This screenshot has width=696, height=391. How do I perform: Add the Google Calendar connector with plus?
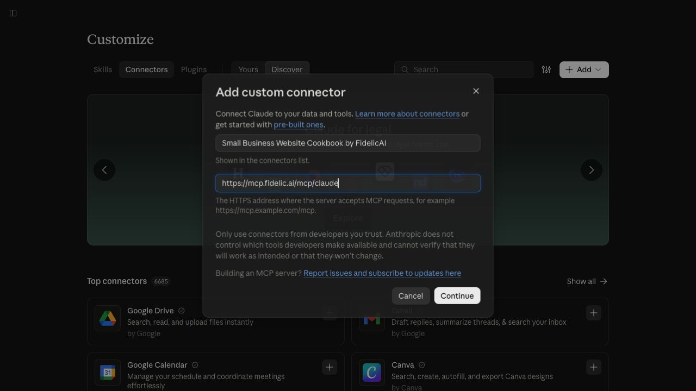(330, 367)
